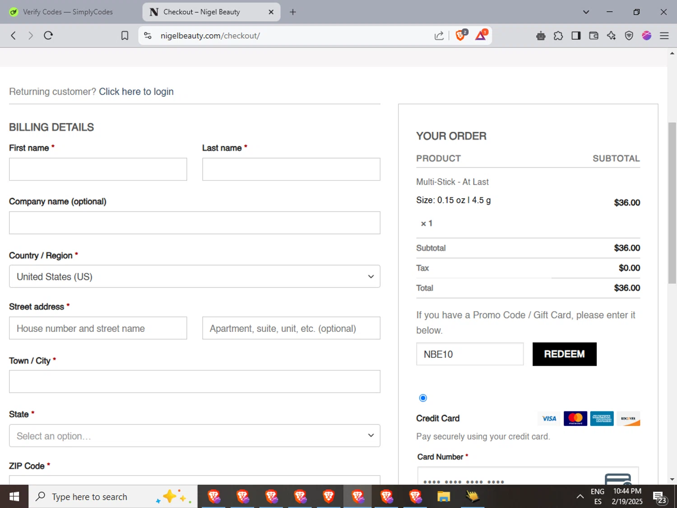The height and width of the screenshot is (508, 677).
Task: Click the browser address bar URL
Action: pos(210,36)
